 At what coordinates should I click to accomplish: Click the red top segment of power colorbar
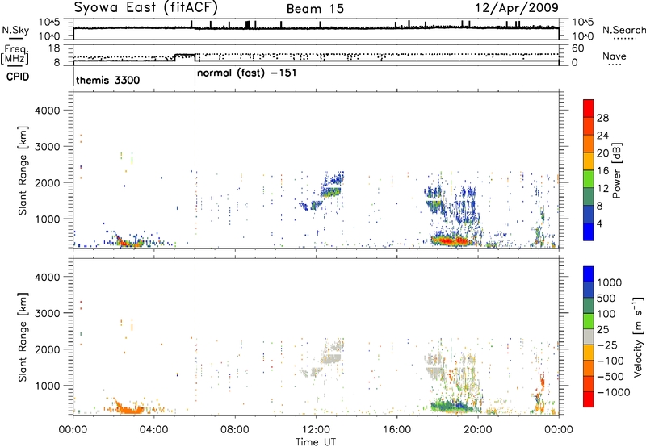(x=589, y=108)
